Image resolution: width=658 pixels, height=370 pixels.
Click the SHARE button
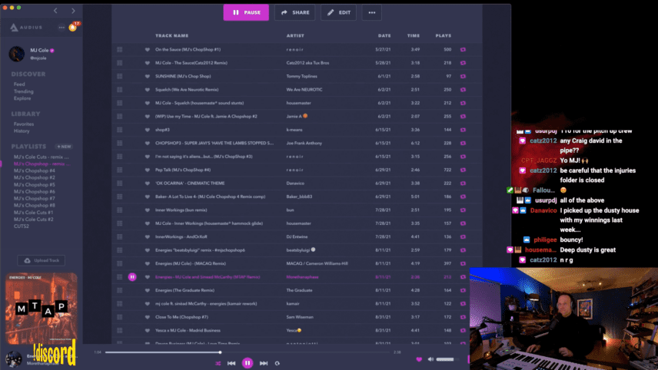(295, 12)
